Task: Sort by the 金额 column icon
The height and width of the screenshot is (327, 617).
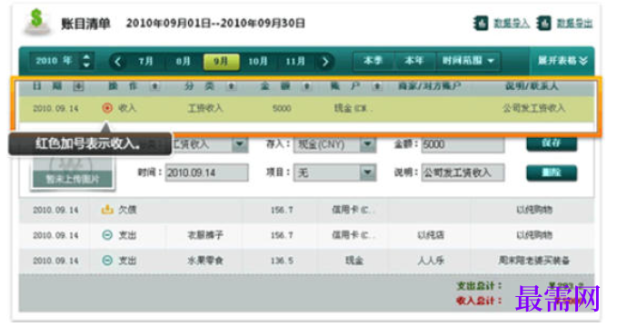Action: tap(306, 86)
